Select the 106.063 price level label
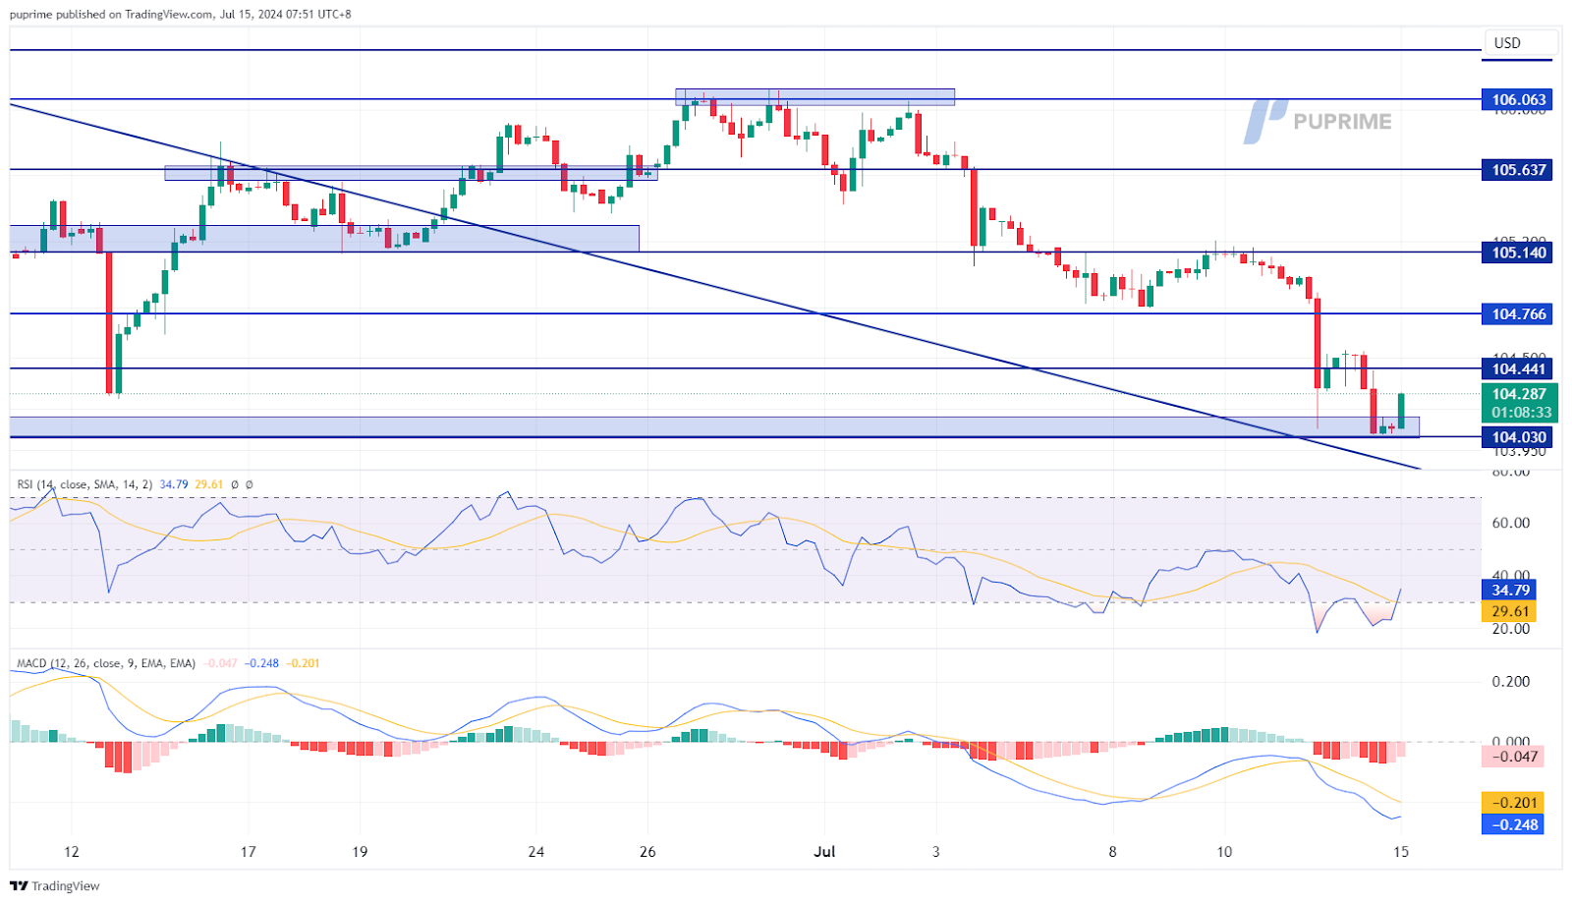The image size is (1572, 903). point(1518,99)
